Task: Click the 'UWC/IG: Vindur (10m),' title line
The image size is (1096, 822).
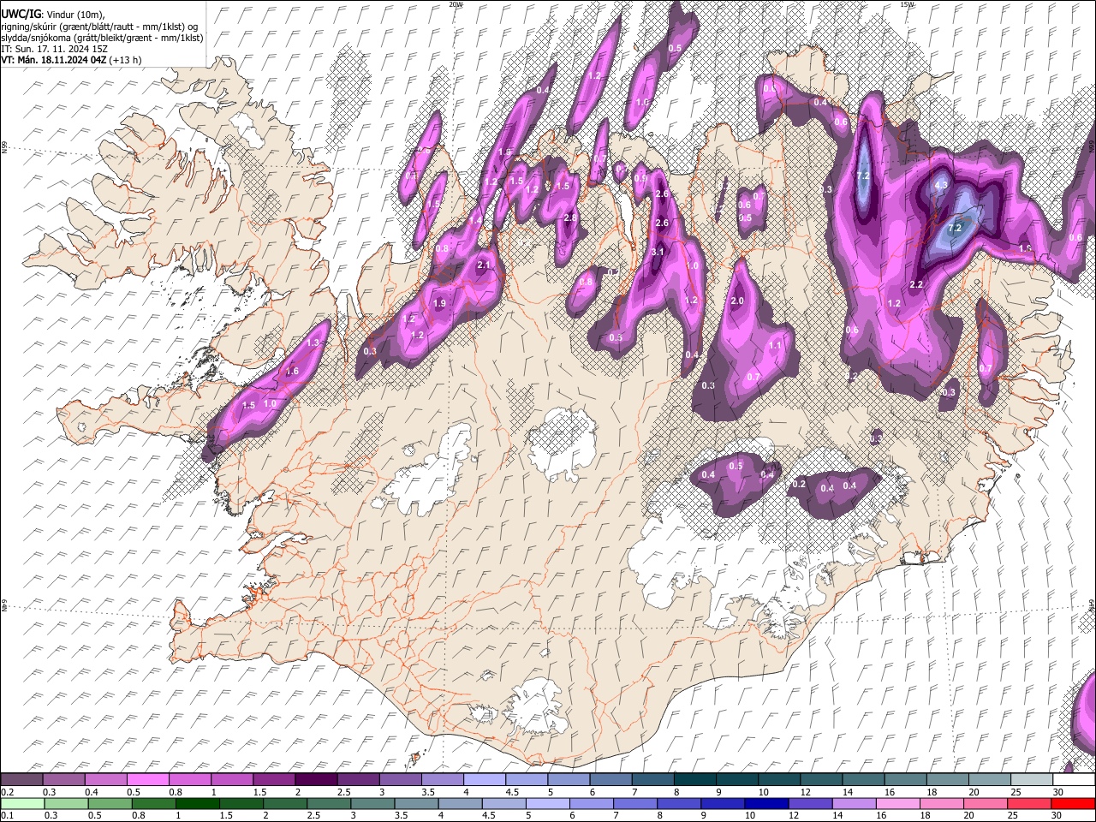Action: point(53,14)
